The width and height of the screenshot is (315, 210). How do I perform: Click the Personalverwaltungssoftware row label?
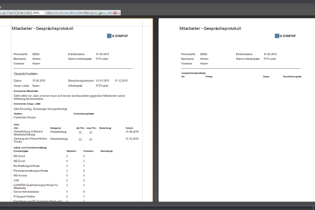click(30, 171)
